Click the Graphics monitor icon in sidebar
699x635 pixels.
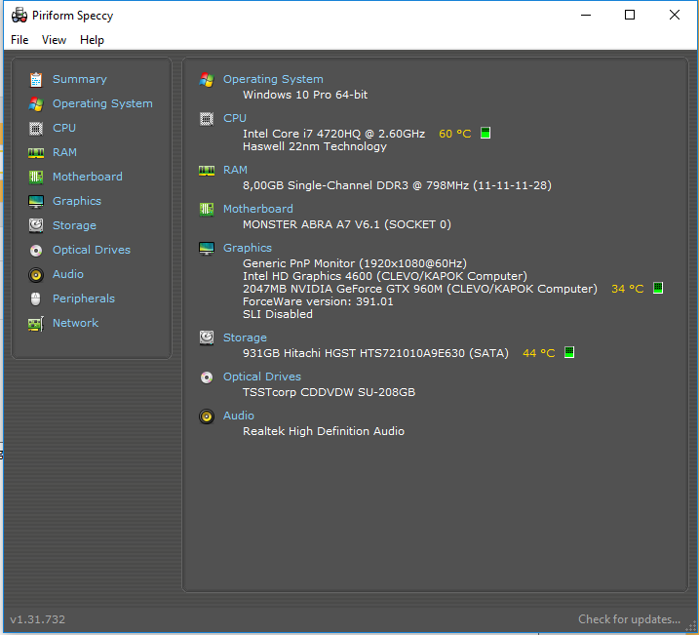pyautogui.click(x=36, y=202)
